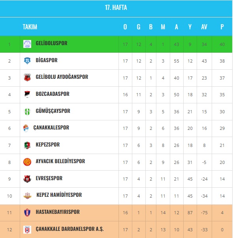Click the Kepezspor crest icon
Screen dimensions: 233x238
coord(27,145)
